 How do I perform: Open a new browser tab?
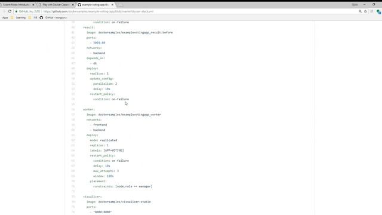(x=120, y=5)
